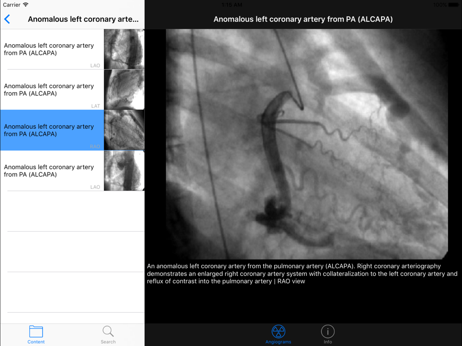
Task: Open the thumbnail of the last LAO angiogram
Action: (124, 171)
